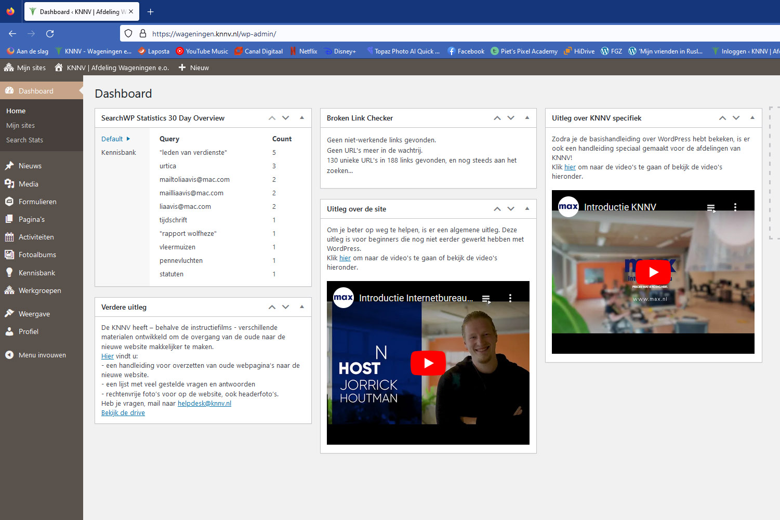Click the Menu invouwen collapse icon
This screenshot has width=780, height=520.
point(9,355)
